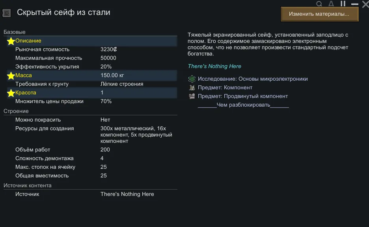Open the Предмет: Продвинутый компонент link

[243, 96]
